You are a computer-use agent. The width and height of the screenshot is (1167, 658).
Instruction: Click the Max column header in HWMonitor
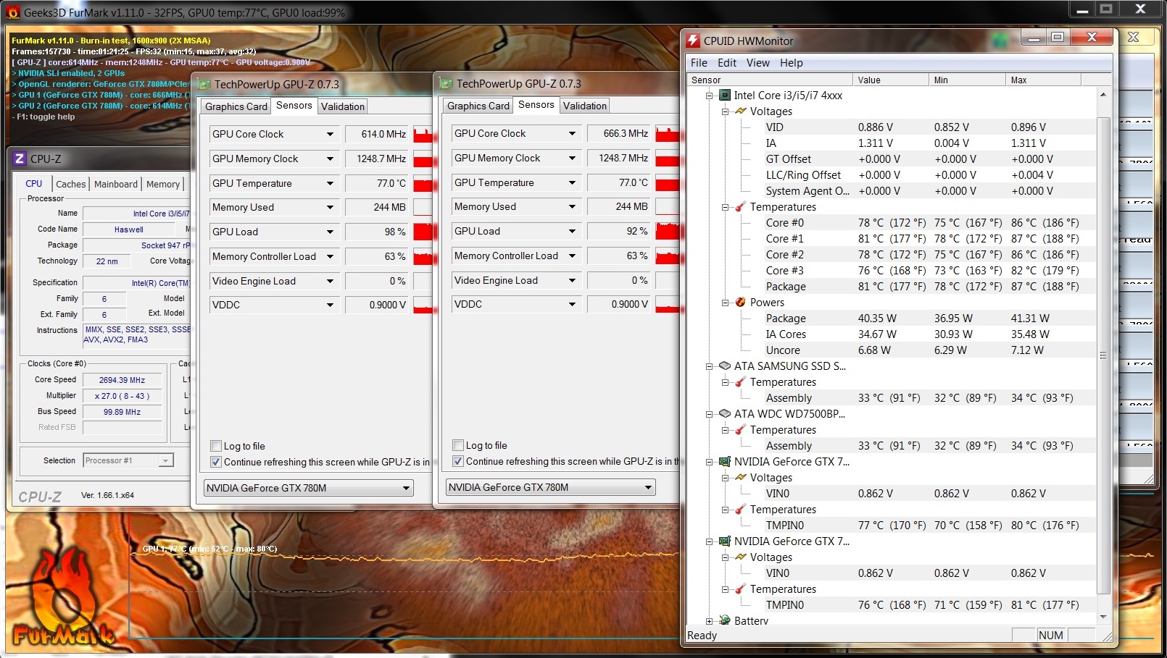click(1044, 80)
